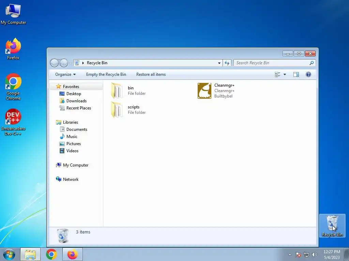Select the scripts folder icon

click(117, 110)
